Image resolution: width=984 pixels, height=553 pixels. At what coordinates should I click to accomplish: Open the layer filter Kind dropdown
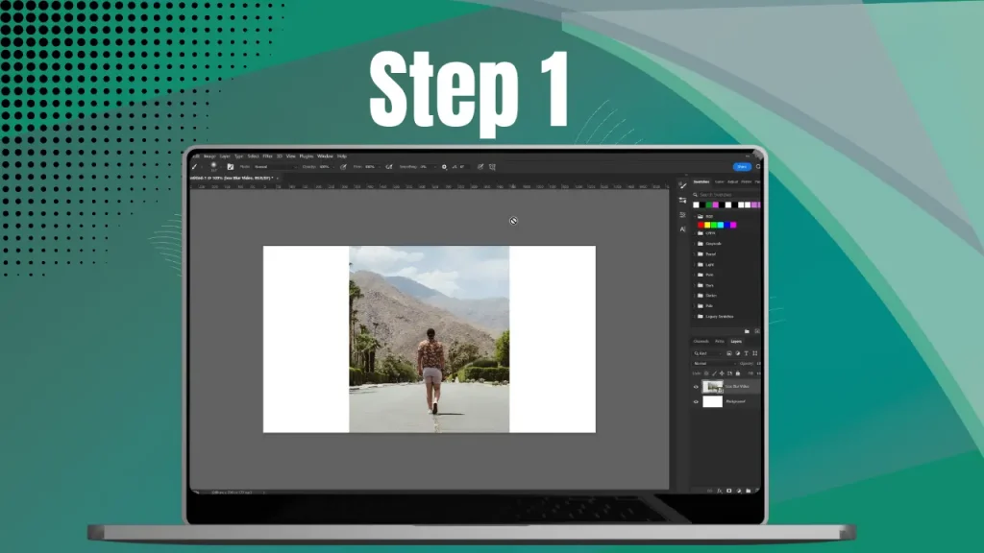point(708,353)
